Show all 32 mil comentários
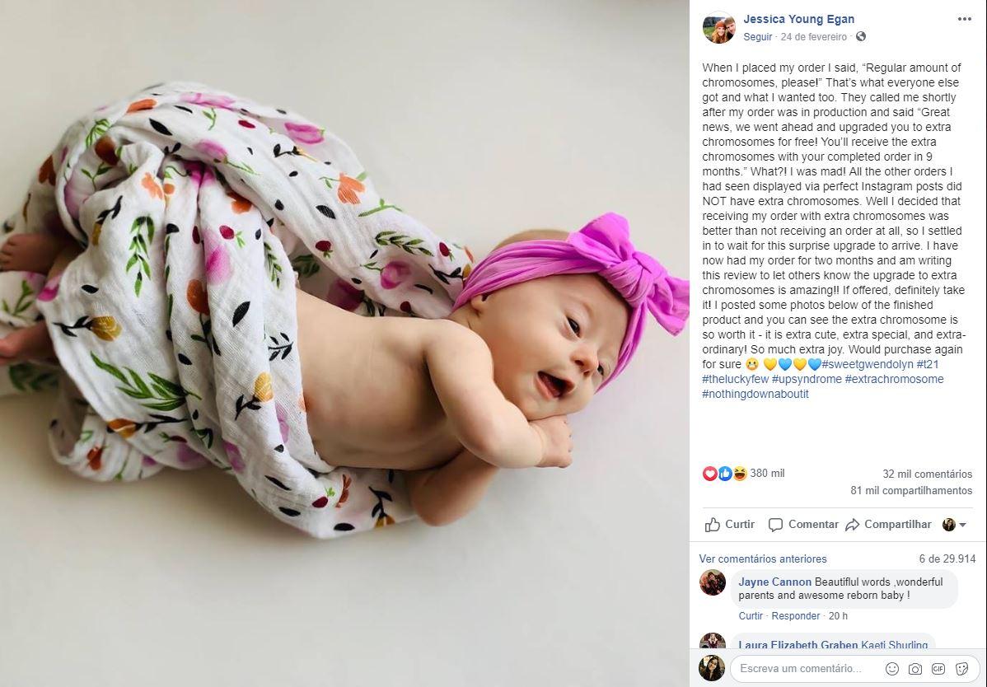This screenshot has width=987, height=687. point(927,474)
